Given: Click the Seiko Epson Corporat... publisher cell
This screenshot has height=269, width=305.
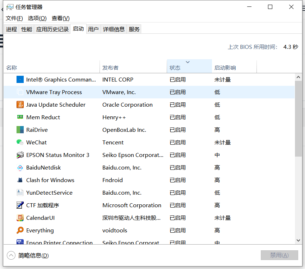Looking at the screenshot, I should pos(133,155).
